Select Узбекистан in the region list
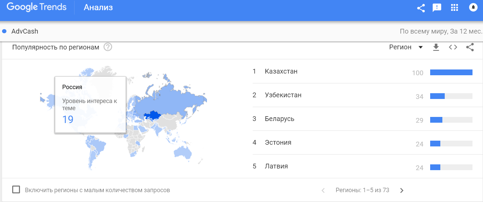Viewport: 483px width, 202px height. tap(283, 95)
